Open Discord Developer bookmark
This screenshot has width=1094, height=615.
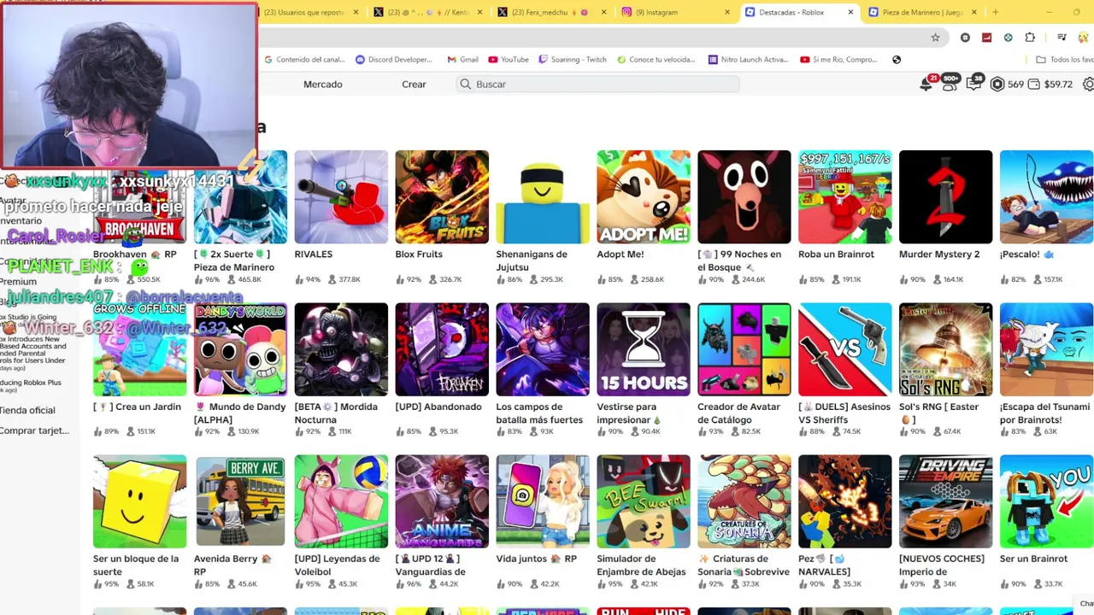click(394, 60)
